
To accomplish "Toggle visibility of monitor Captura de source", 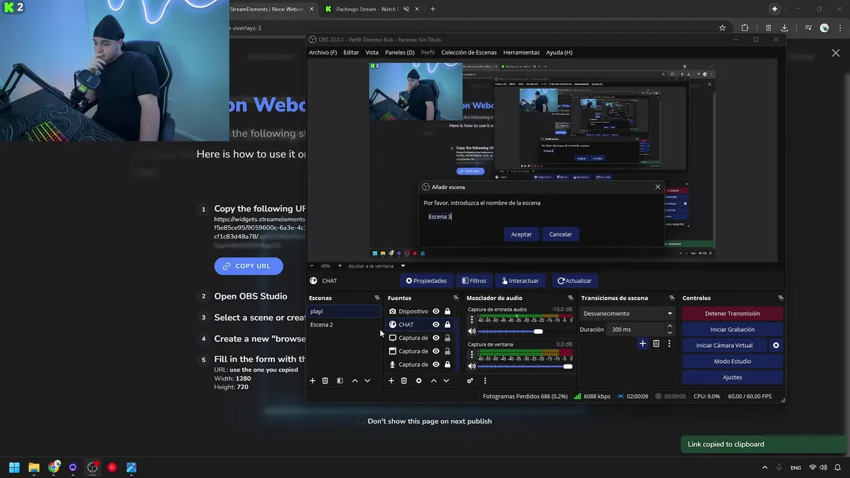I will 436,338.
